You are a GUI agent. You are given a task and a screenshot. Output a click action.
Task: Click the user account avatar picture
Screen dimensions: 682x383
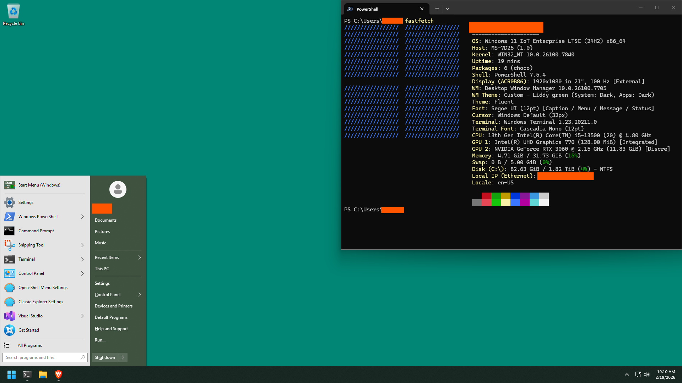pyautogui.click(x=118, y=189)
